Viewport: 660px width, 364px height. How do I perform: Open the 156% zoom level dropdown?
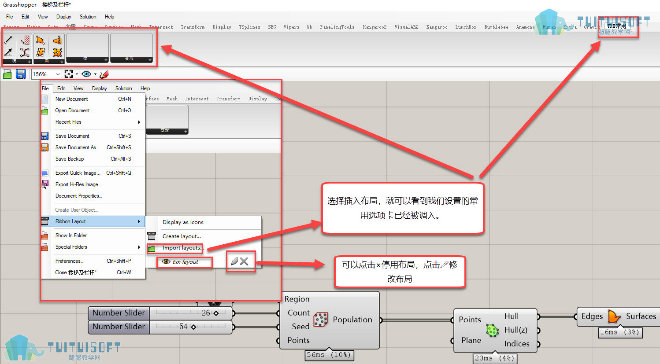pyautogui.click(x=58, y=74)
